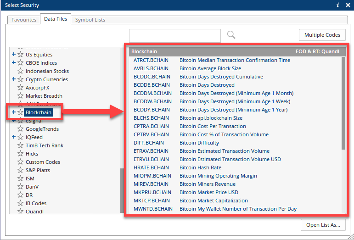
Task: Select the S&P Platts tree item
Action: click(x=38, y=170)
